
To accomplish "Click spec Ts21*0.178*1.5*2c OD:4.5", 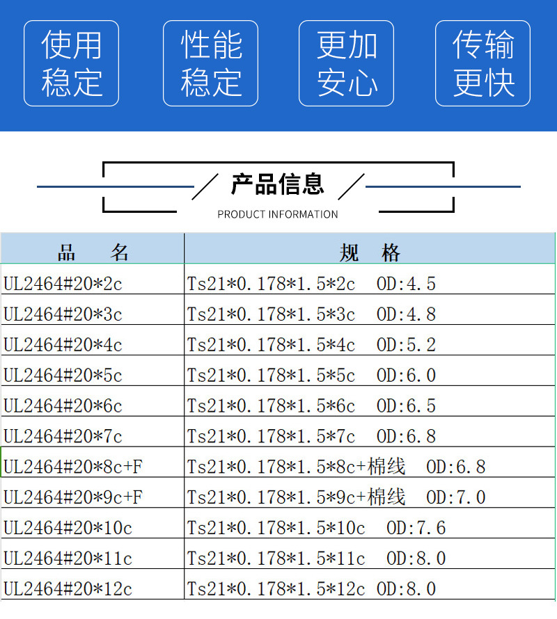I will tap(370, 279).
